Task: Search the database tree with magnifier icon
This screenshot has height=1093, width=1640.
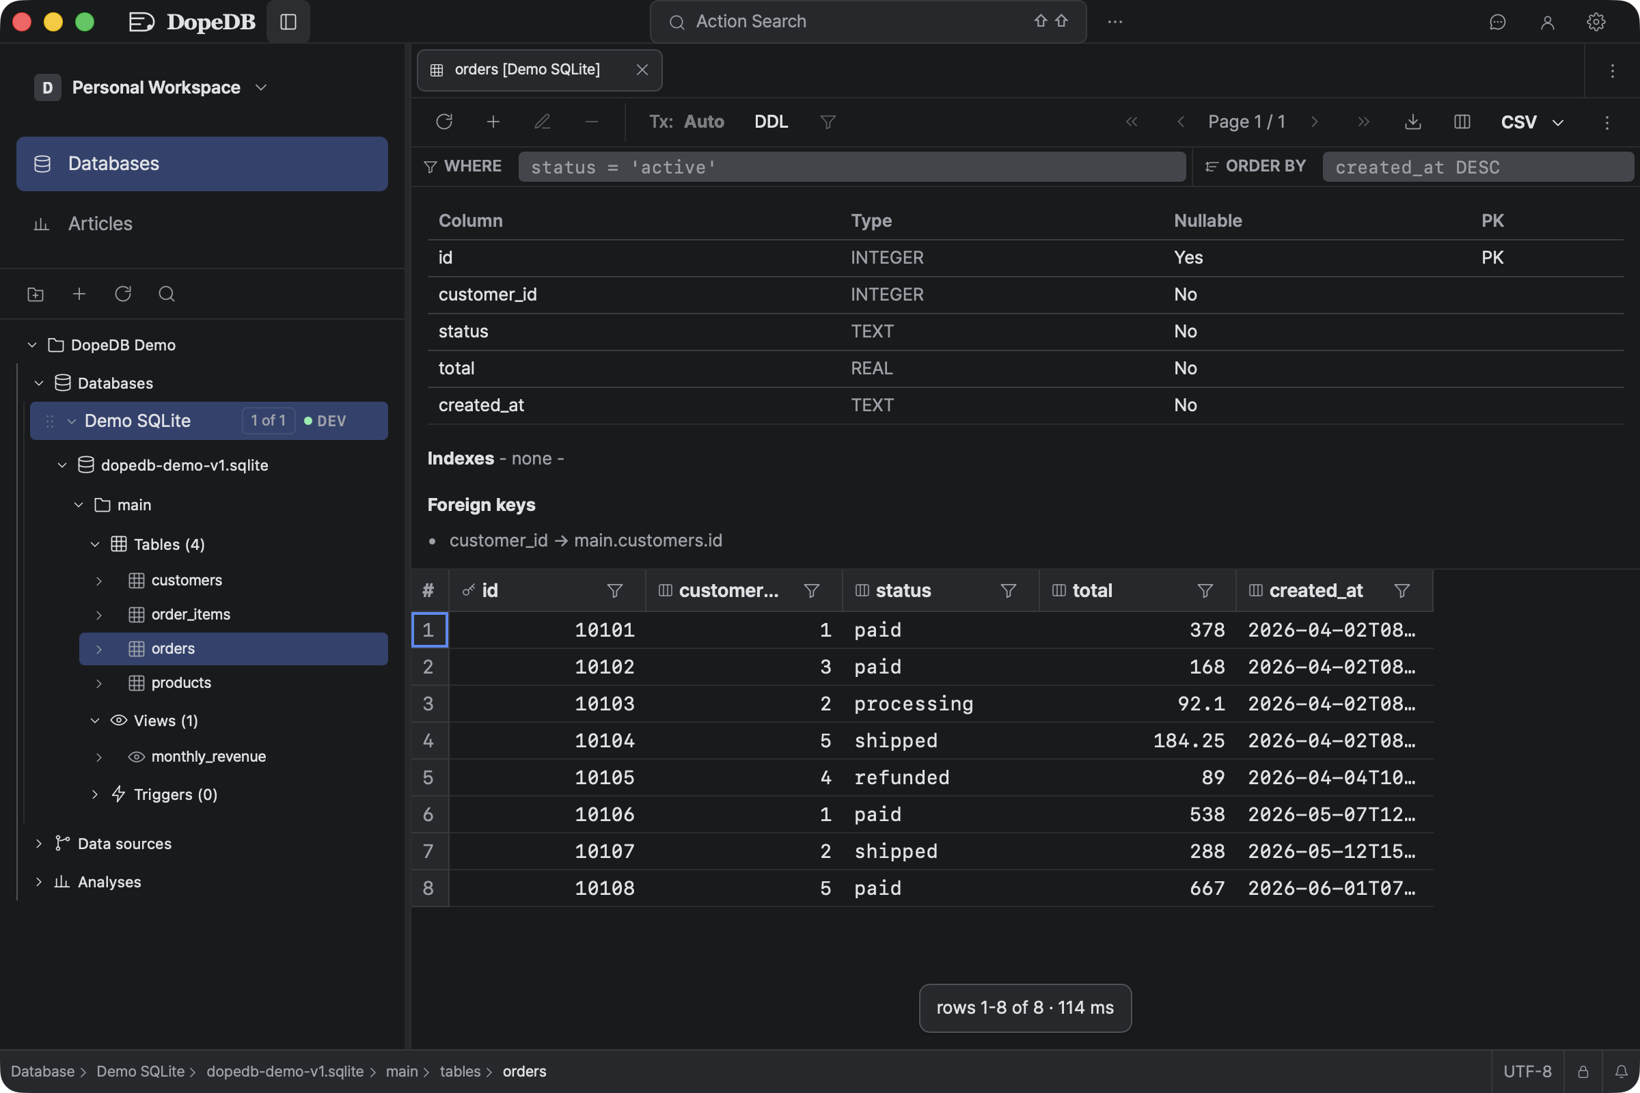Action: [x=167, y=294]
